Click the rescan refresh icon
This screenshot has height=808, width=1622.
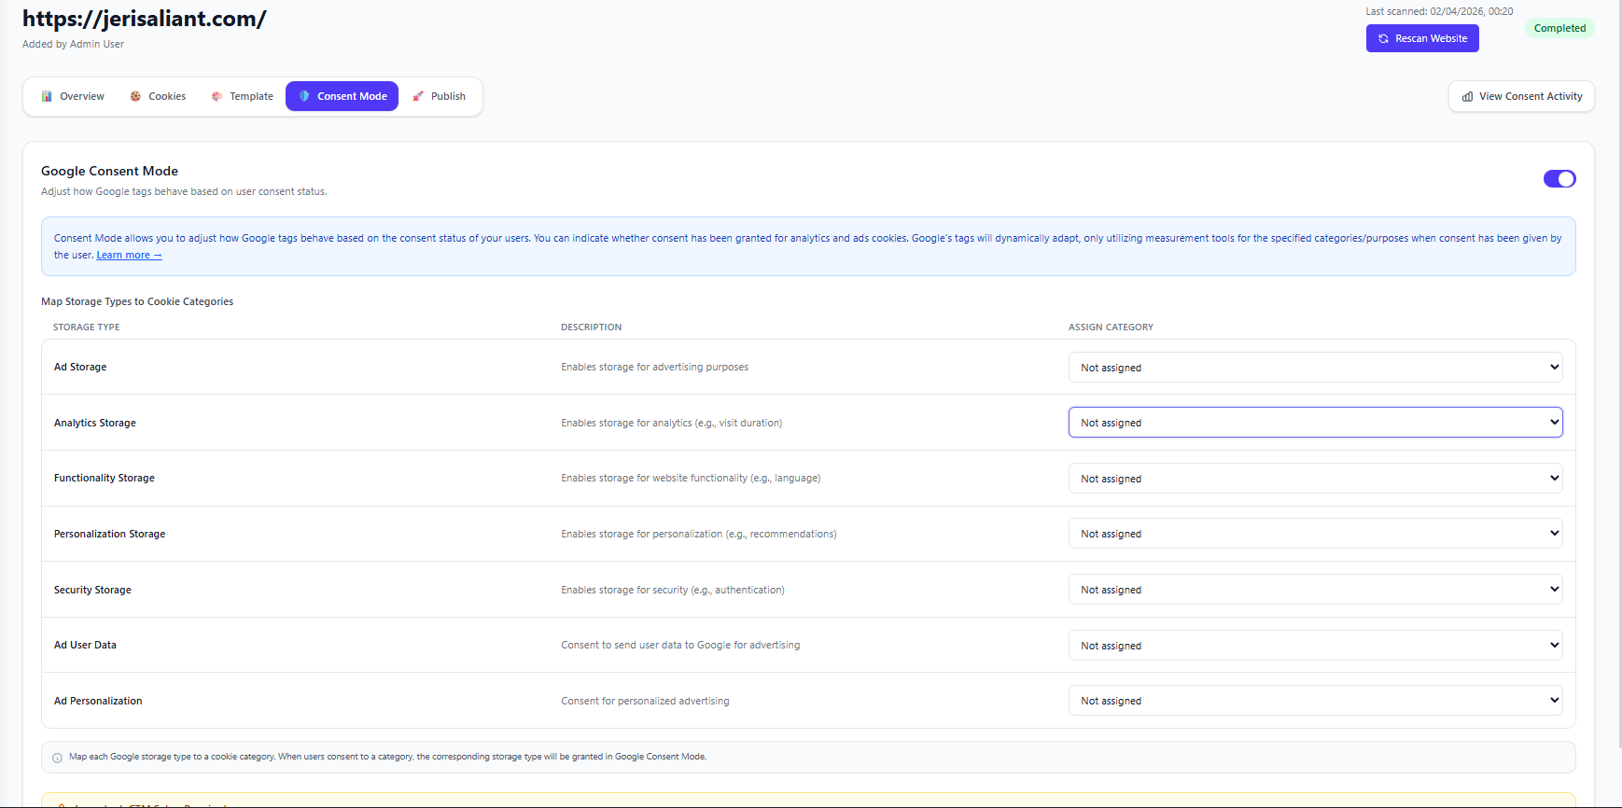(1383, 38)
